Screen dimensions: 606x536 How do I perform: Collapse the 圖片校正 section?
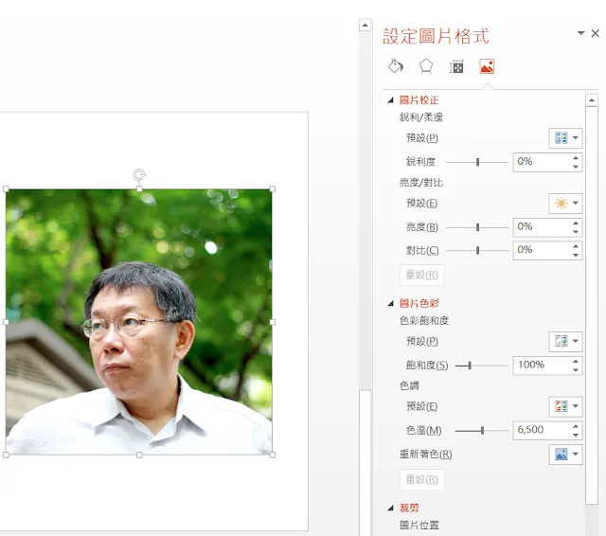click(x=391, y=100)
